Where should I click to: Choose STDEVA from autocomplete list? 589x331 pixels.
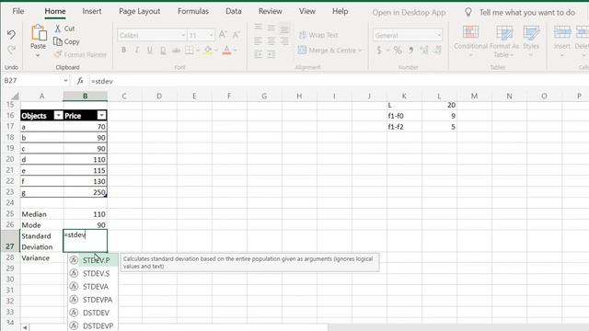(x=93, y=287)
